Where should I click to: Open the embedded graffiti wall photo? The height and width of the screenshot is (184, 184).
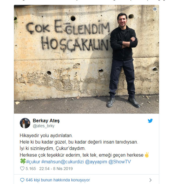(x=86, y=59)
